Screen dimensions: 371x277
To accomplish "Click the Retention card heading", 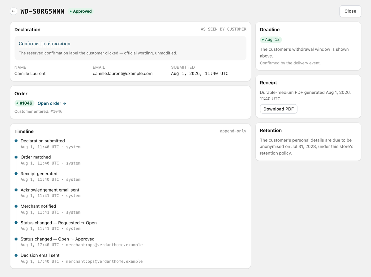I will click(271, 131).
